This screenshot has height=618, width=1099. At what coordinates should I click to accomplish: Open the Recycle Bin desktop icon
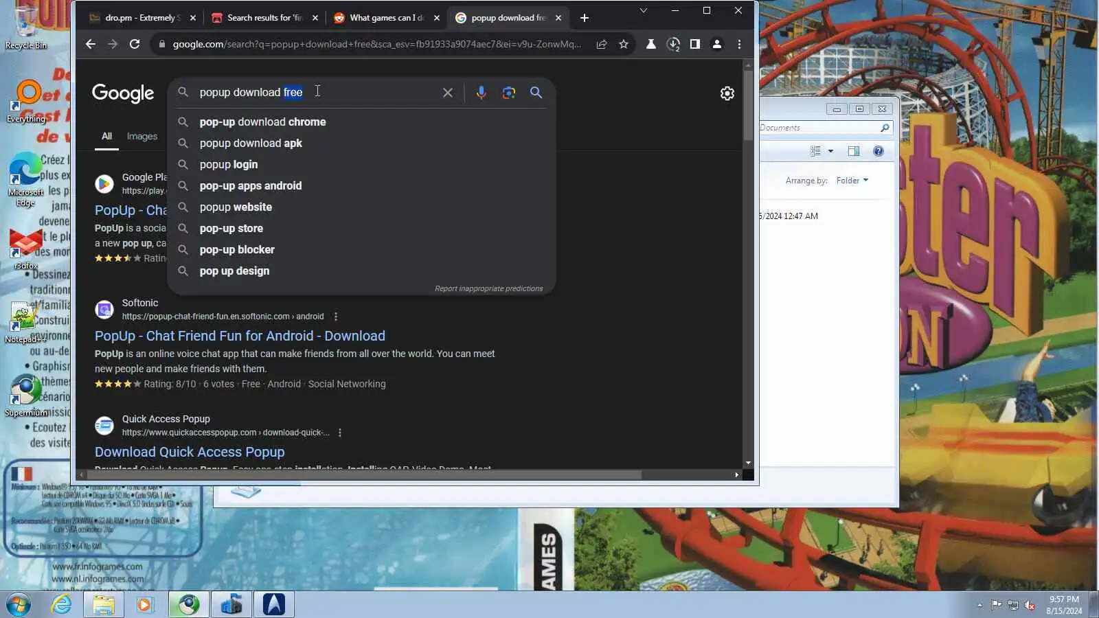[x=26, y=27]
